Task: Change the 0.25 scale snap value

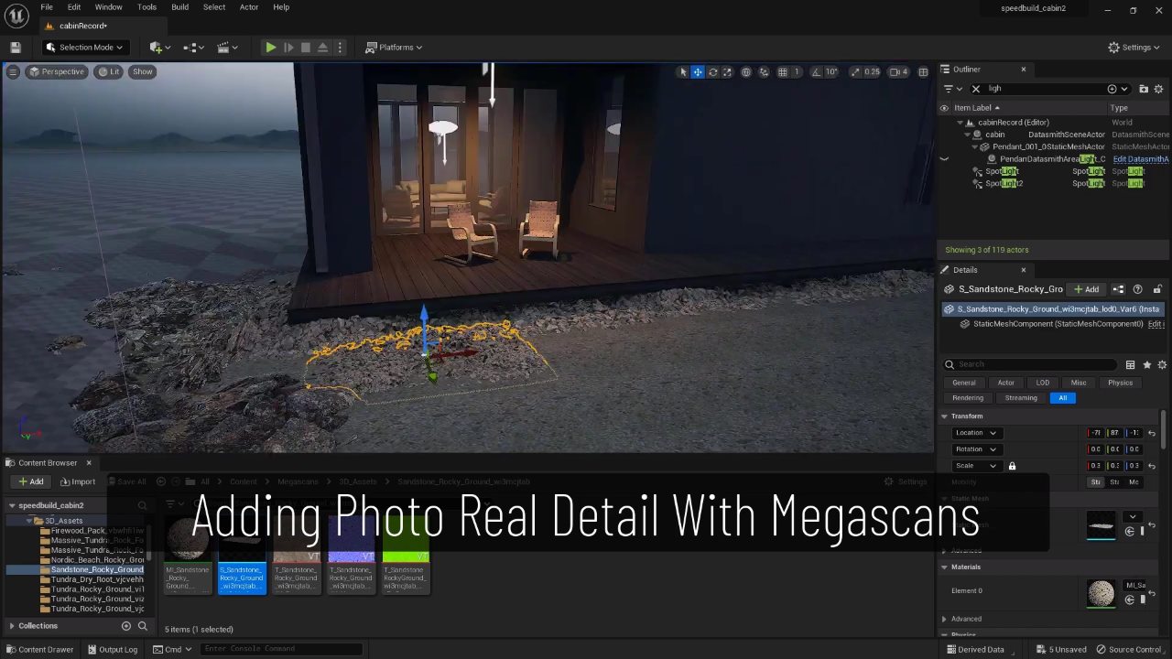Action: tap(873, 72)
